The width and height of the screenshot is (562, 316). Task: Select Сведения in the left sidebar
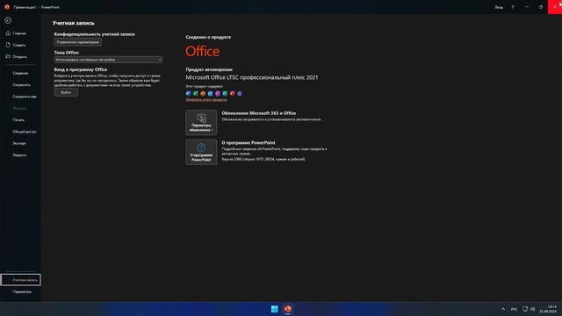coord(20,73)
